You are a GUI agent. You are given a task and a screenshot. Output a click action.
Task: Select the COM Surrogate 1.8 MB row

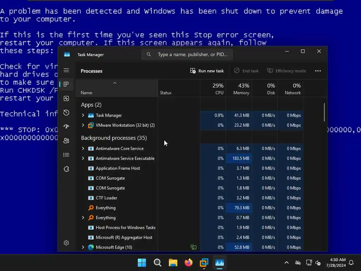189,188
